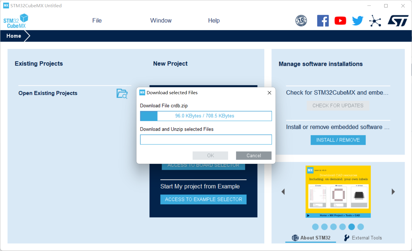This screenshot has width=412, height=251.
Task: Switch to the External Tools tab
Action: pyautogui.click(x=363, y=238)
